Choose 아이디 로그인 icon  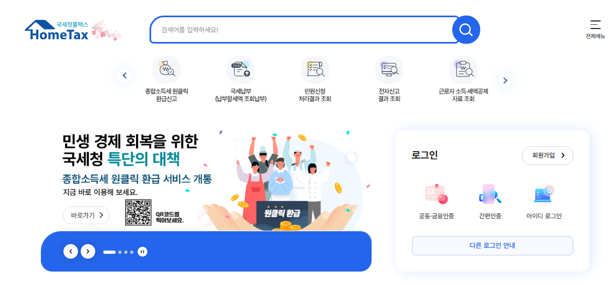click(x=544, y=195)
